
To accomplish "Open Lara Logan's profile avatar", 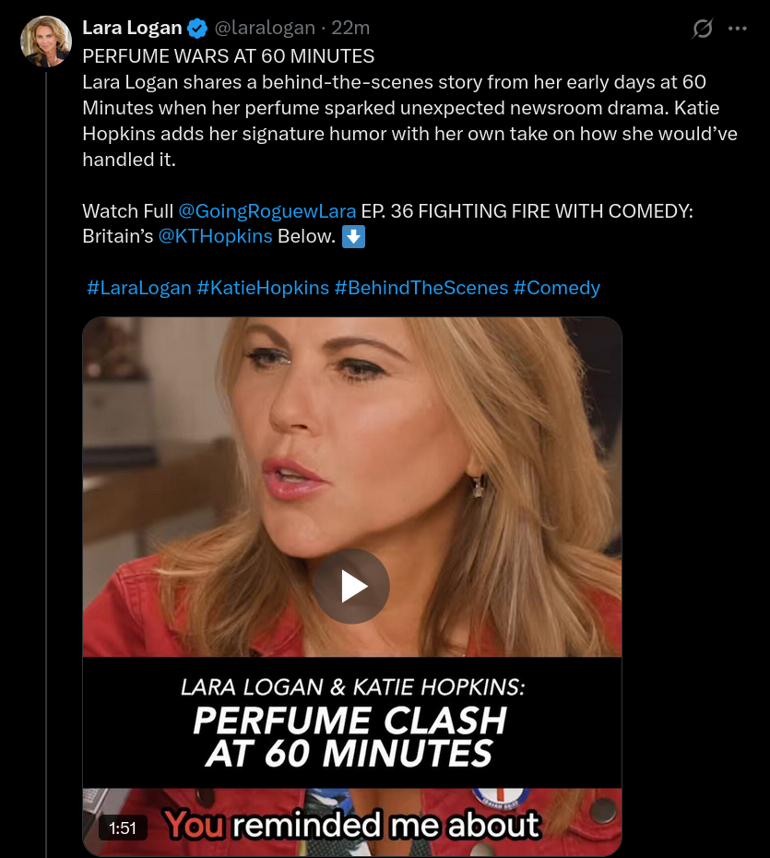I will point(46,41).
